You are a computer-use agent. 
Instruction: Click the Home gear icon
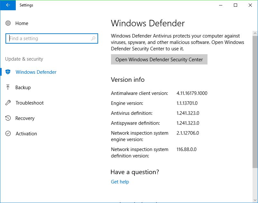click(x=8, y=23)
